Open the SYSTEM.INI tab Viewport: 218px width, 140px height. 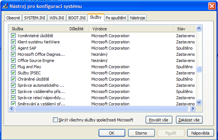tap(35, 18)
